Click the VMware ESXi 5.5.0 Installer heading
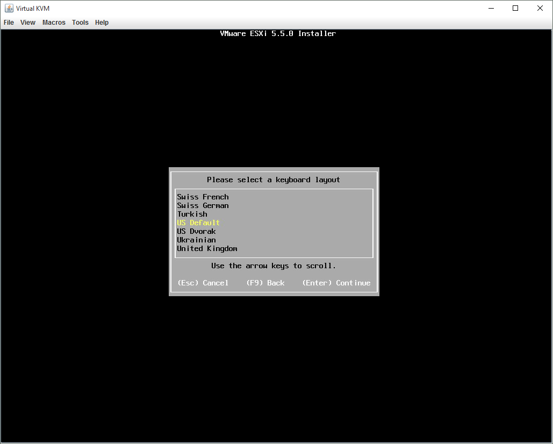The image size is (553, 444). (278, 33)
